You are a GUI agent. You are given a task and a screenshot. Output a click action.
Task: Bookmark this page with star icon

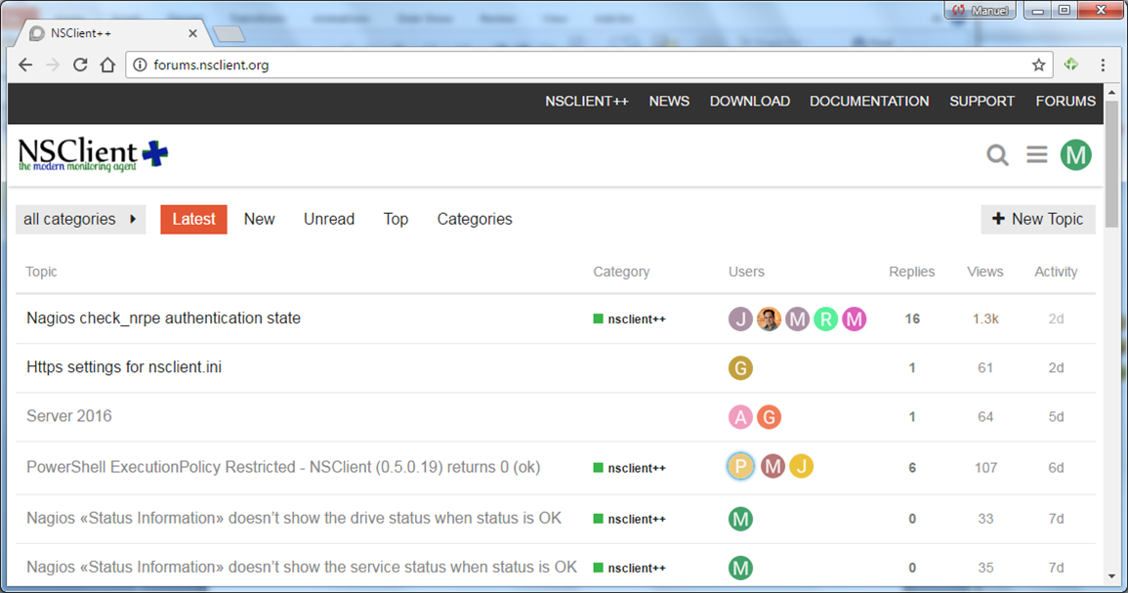click(x=1038, y=64)
